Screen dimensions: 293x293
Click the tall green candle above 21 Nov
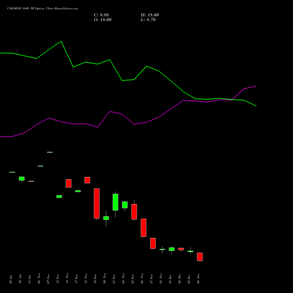coord(115,202)
